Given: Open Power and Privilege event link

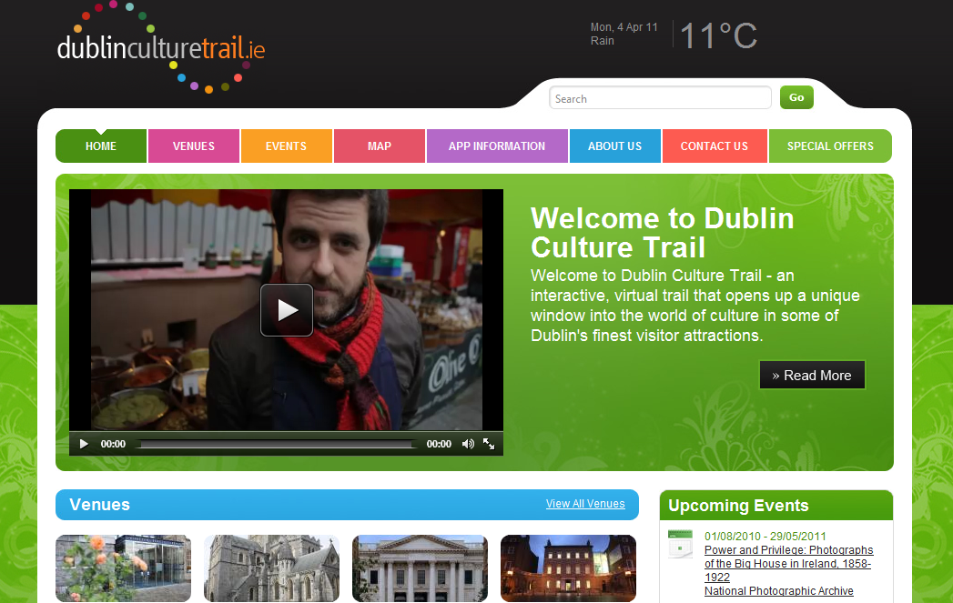Looking at the screenshot, I should pyautogui.click(x=789, y=564).
